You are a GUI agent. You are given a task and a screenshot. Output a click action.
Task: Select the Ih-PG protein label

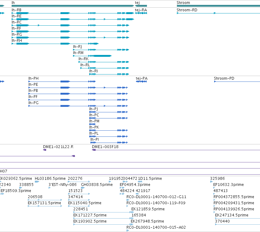click(x=33, y=103)
